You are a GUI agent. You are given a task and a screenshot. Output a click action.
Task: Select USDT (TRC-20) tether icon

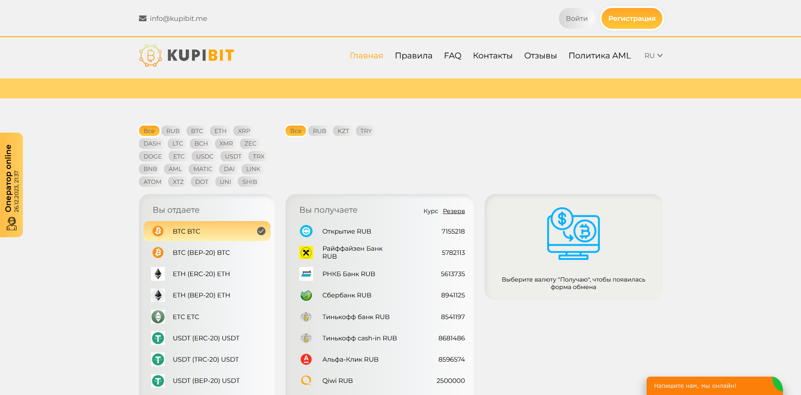[158, 359]
